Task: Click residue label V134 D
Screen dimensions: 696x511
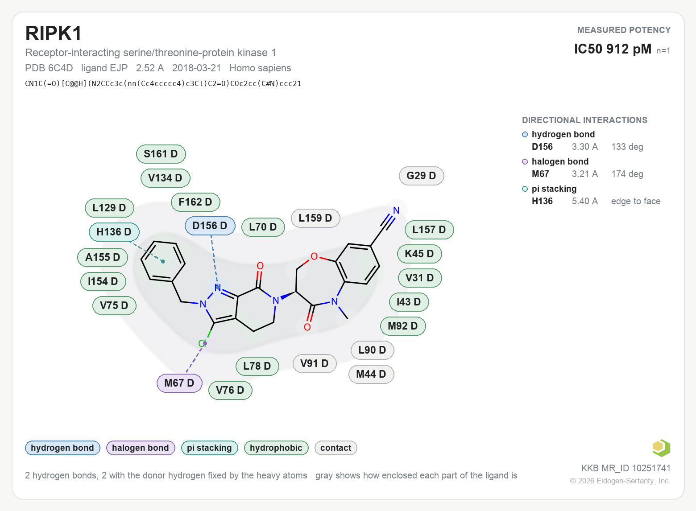Action: click(x=166, y=178)
